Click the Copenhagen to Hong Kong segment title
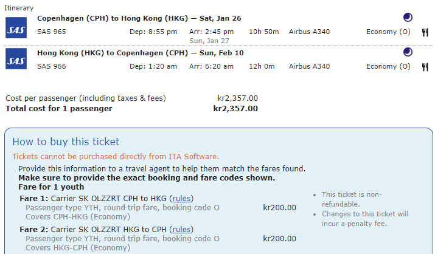The width and height of the screenshot is (435, 254). [139, 18]
